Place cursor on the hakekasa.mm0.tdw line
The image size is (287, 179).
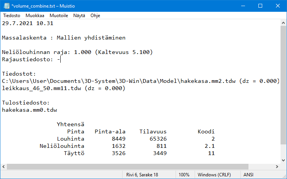(29, 110)
